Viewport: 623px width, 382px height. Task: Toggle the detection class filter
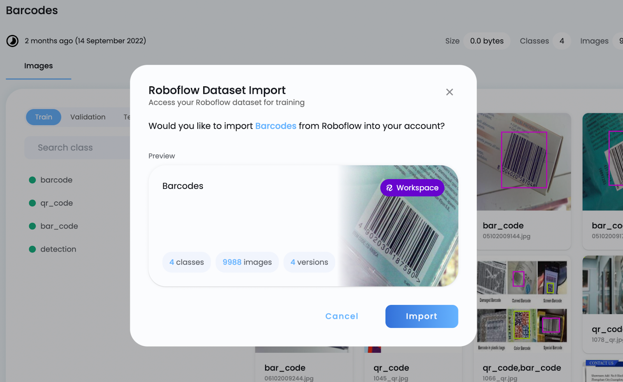pyautogui.click(x=53, y=249)
